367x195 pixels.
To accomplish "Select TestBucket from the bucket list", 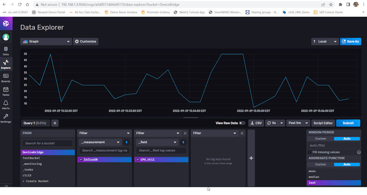I will point(31,158).
